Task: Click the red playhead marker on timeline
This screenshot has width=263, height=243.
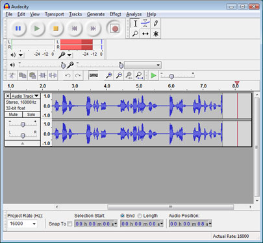Action: (x=237, y=83)
